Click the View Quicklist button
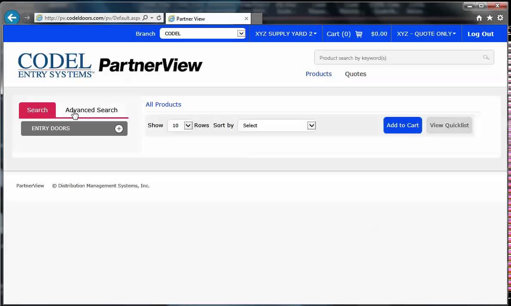This screenshot has width=511, height=306. [x=449, y=125]
